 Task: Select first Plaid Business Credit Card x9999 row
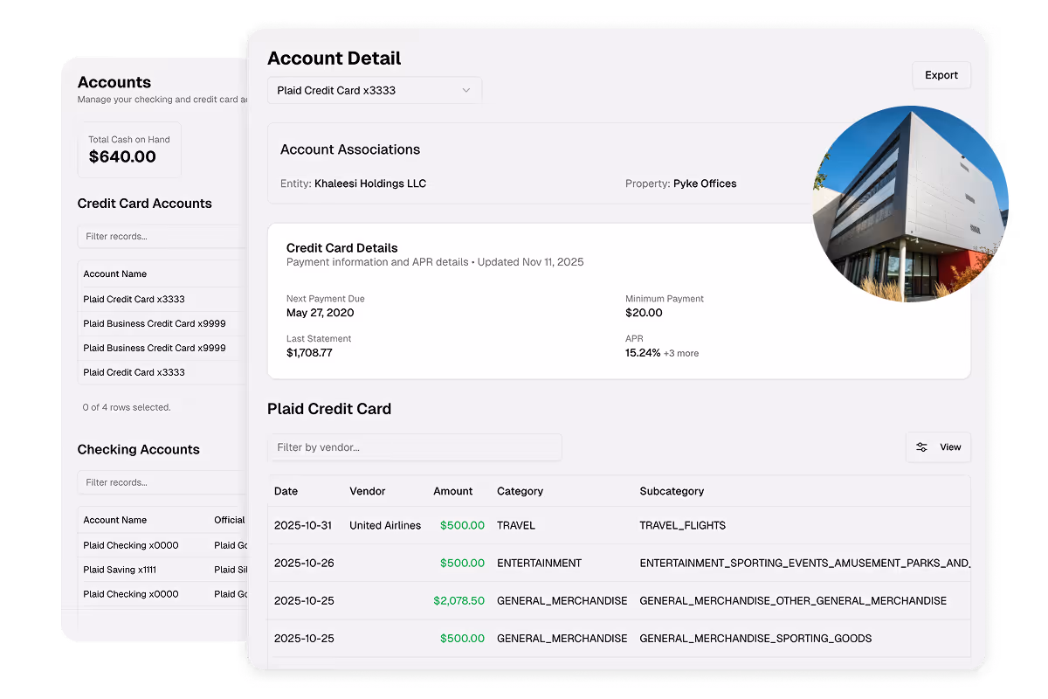pos(162,323)
